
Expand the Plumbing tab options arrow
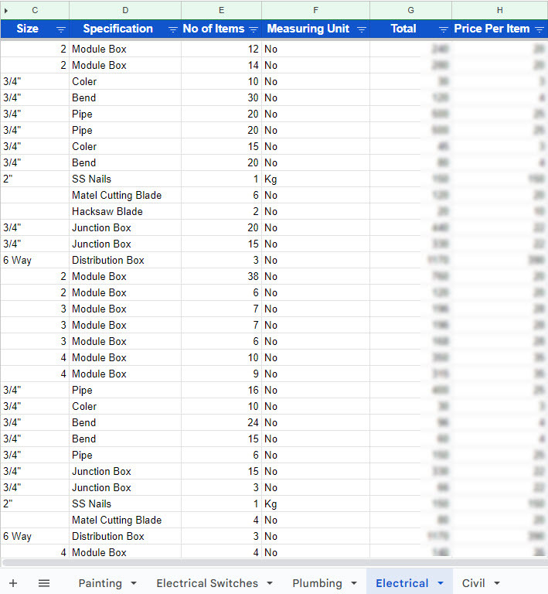(x=354, y=583)
